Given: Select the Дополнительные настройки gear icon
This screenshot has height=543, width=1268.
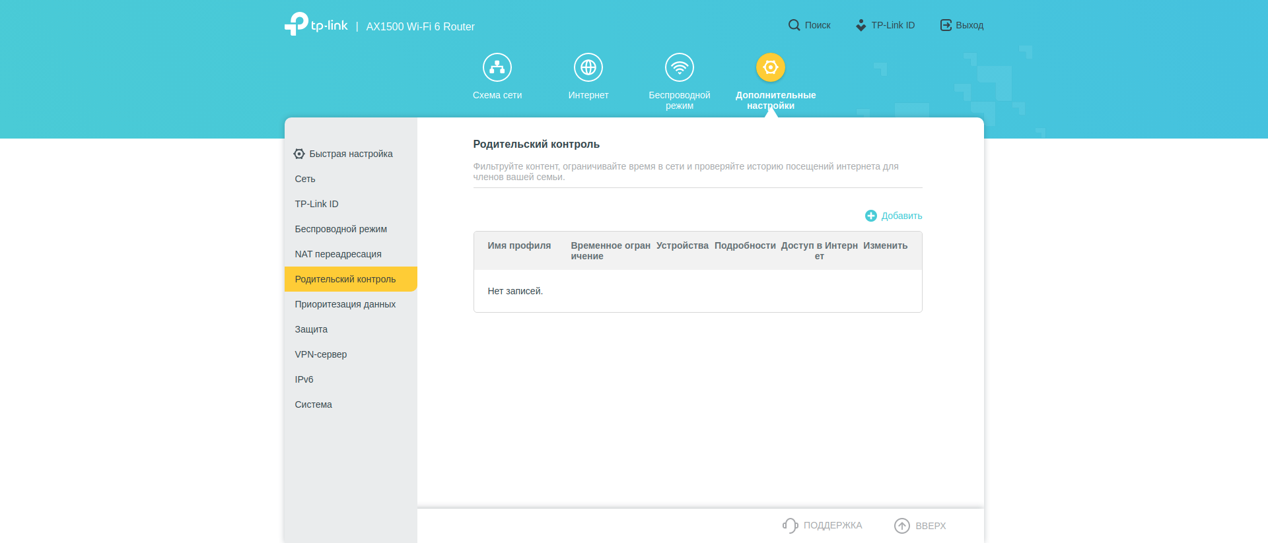Looking at the screenshot, I should pyautogui.click(x=771, y=67).
